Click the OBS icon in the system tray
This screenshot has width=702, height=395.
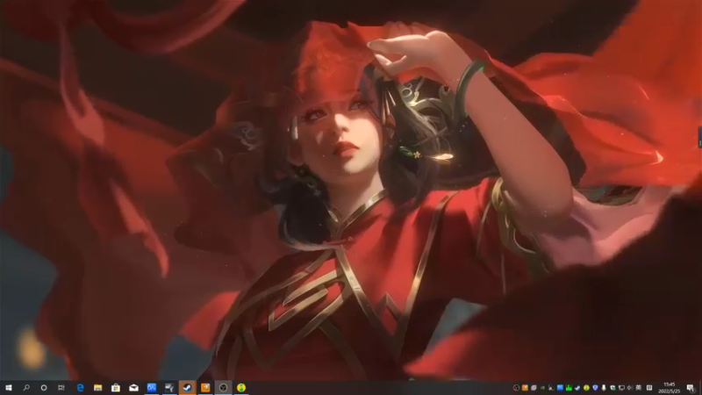click(516, 388)
